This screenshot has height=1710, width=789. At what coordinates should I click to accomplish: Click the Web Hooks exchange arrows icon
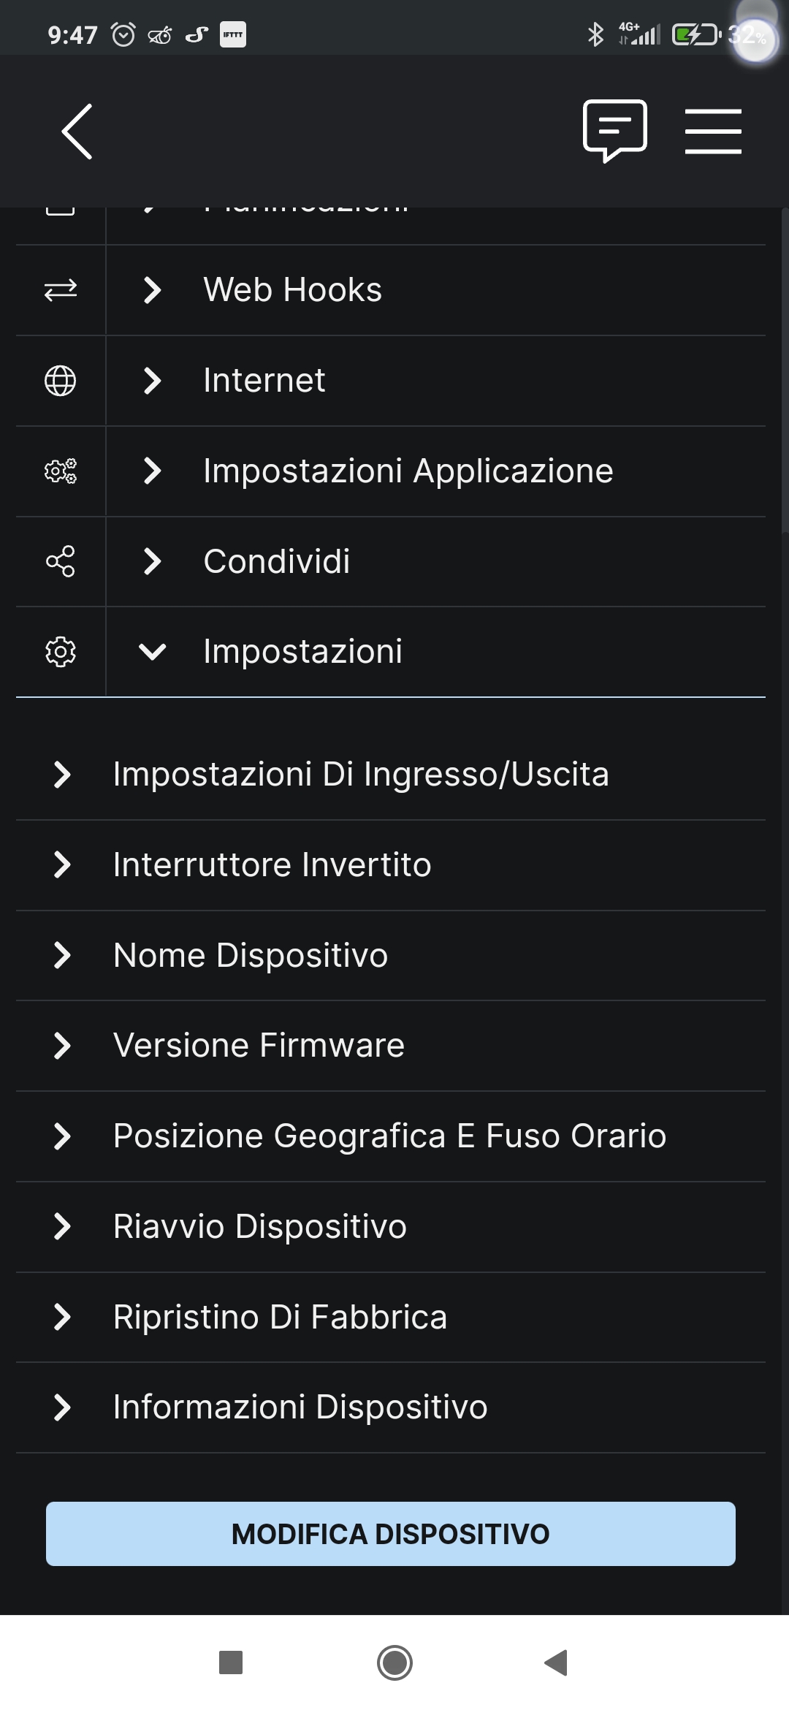click(x=61, y=289)
